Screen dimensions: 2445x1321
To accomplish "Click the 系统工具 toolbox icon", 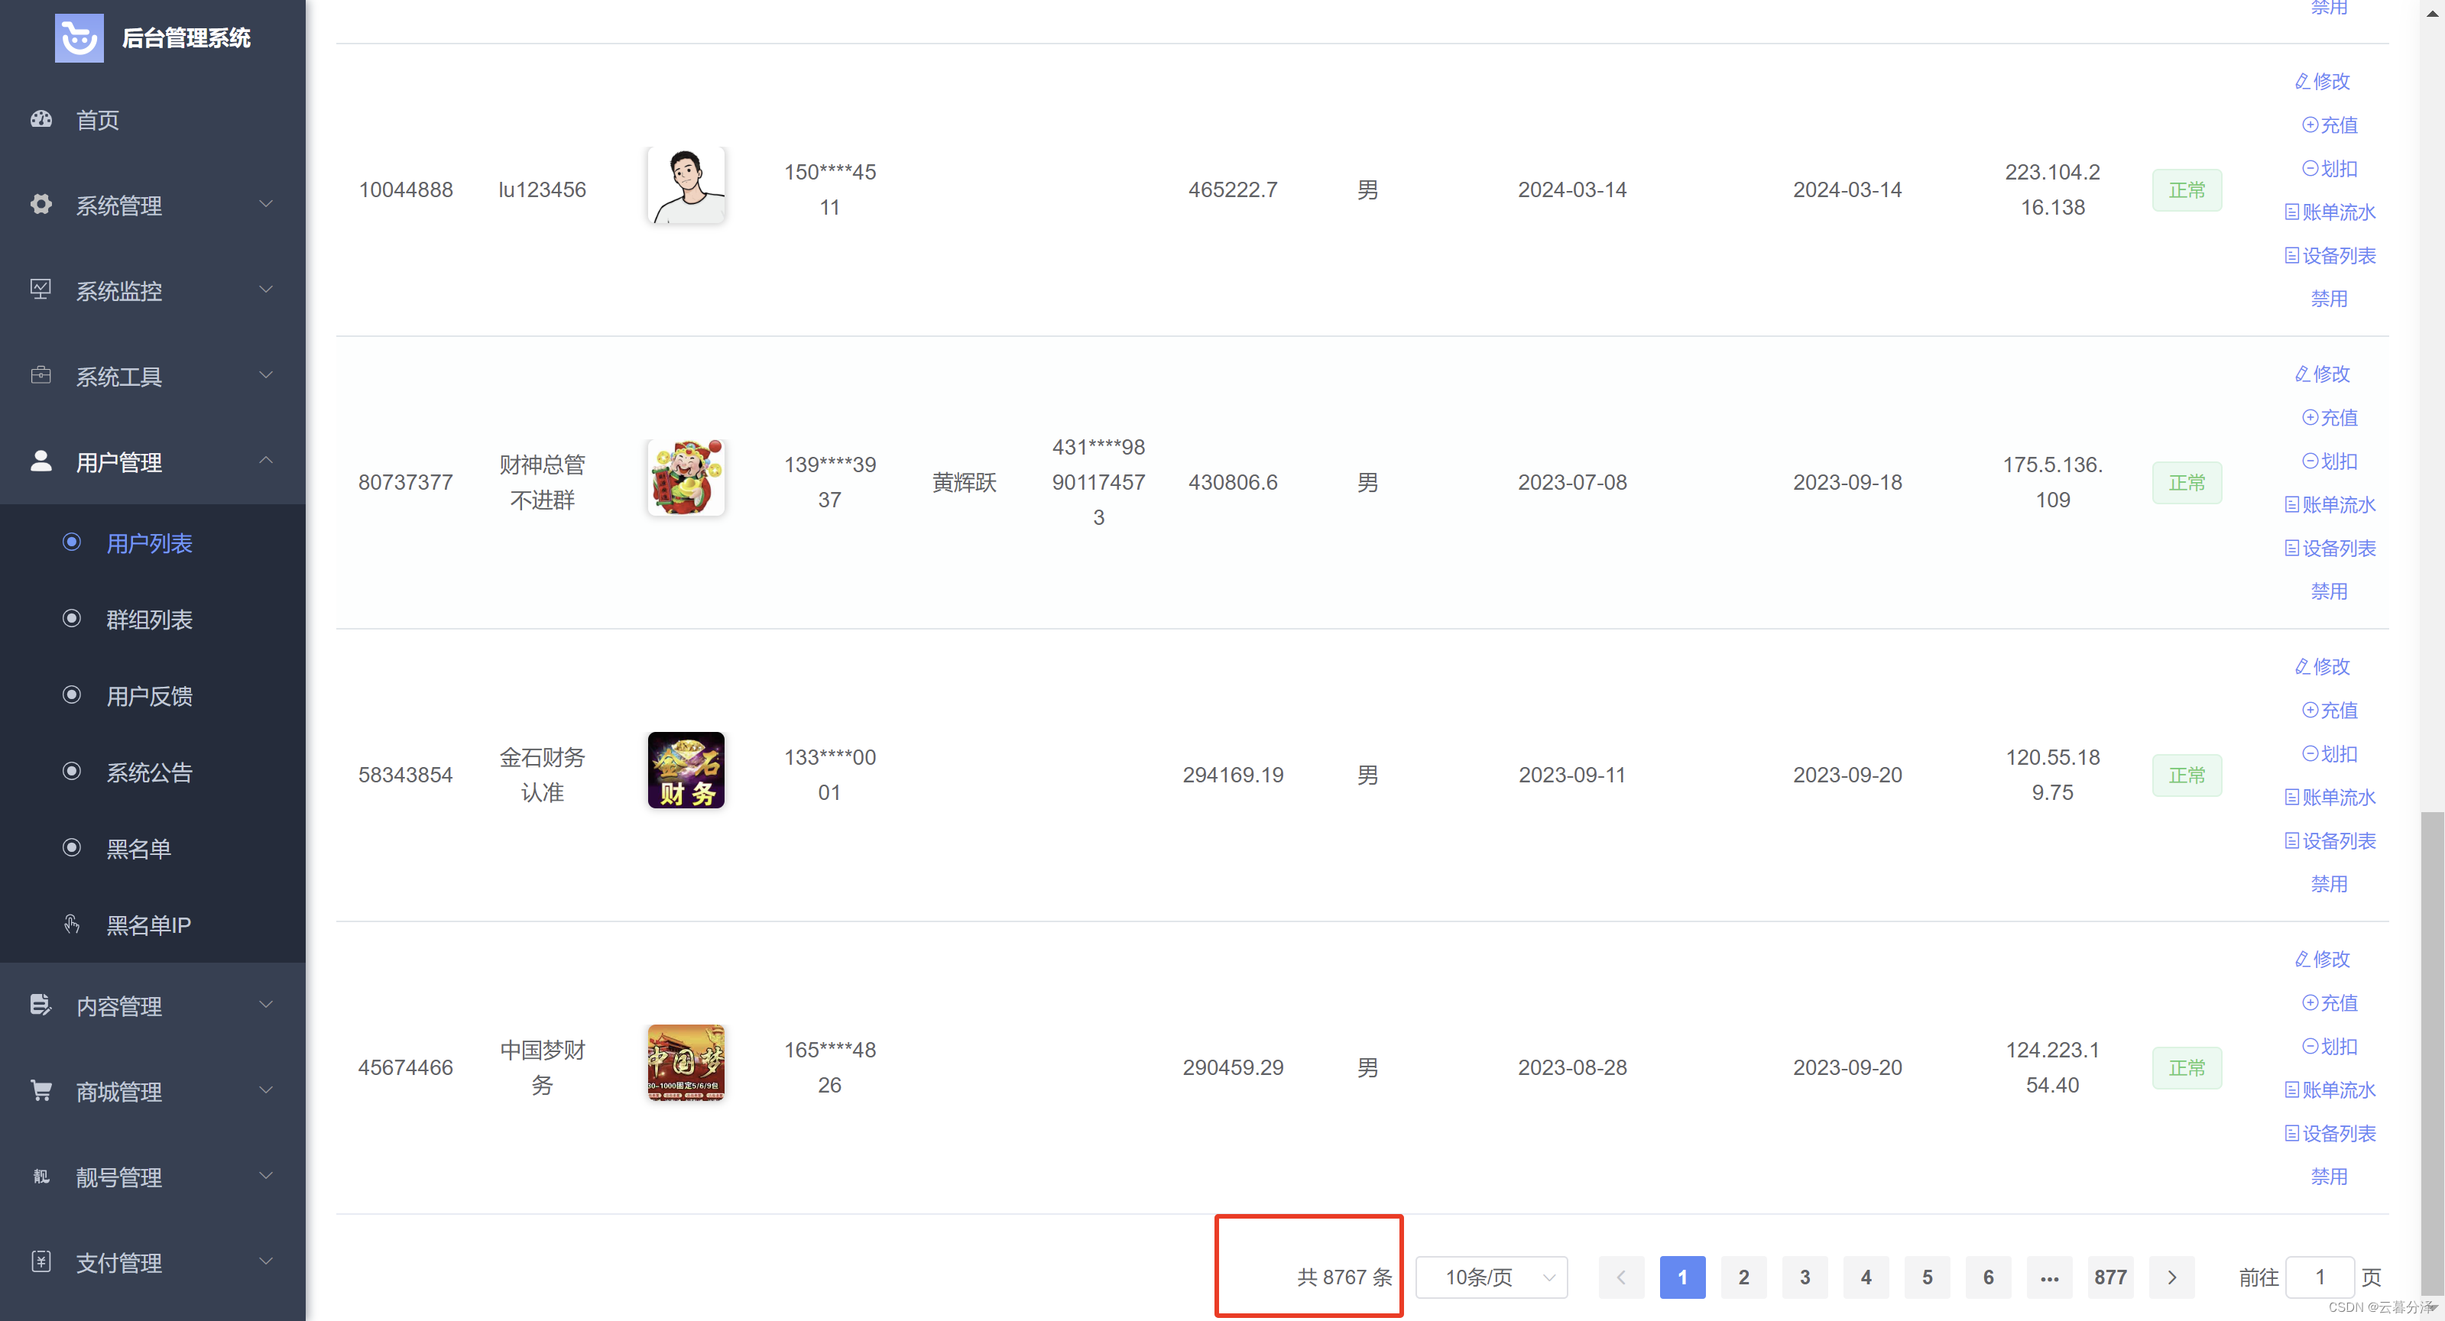I will (41, 376).
